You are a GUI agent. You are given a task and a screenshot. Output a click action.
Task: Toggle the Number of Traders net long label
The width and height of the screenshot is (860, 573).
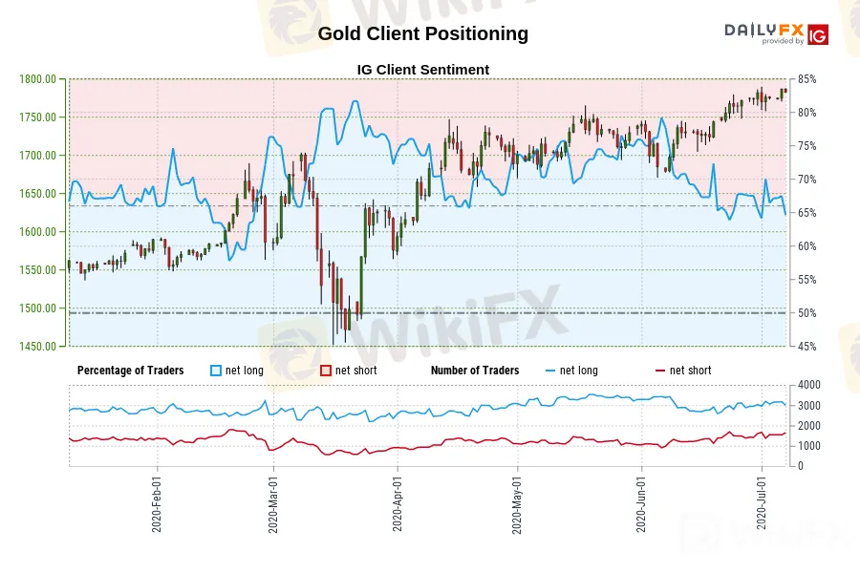581,371
